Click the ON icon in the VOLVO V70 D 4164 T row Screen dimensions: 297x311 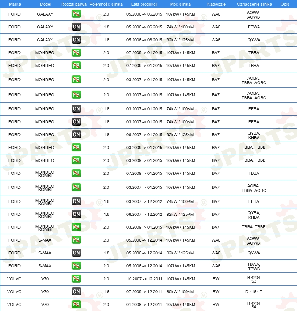click(x=76, y=292)
